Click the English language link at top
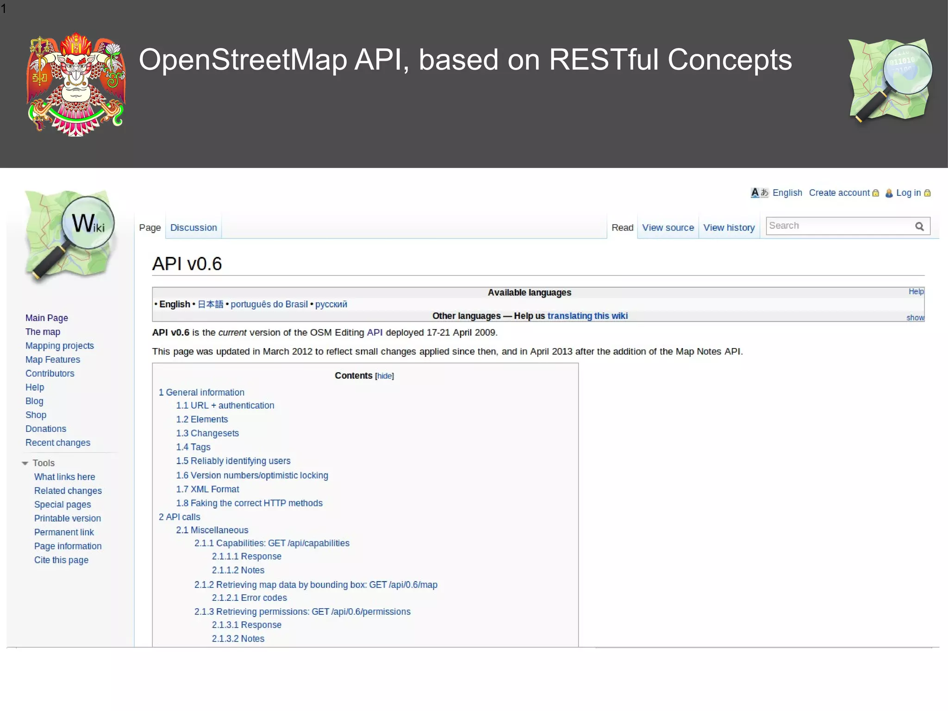948x711 pixels. [787, 193]
